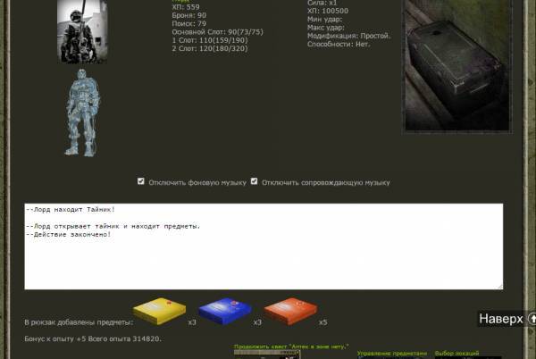Click the up arrow beside Наверх

532,319
